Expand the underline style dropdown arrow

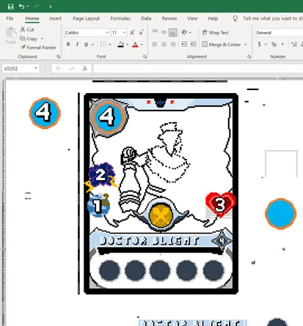[x=92, y=45]
